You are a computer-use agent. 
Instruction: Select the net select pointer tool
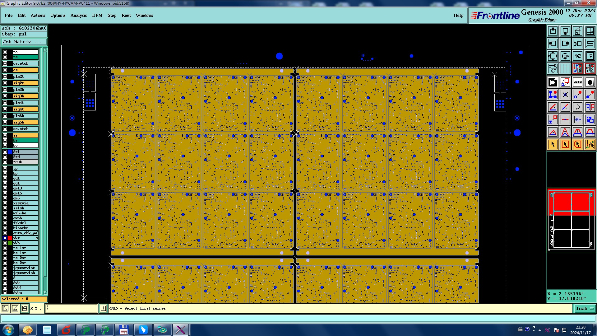(590, 144)
